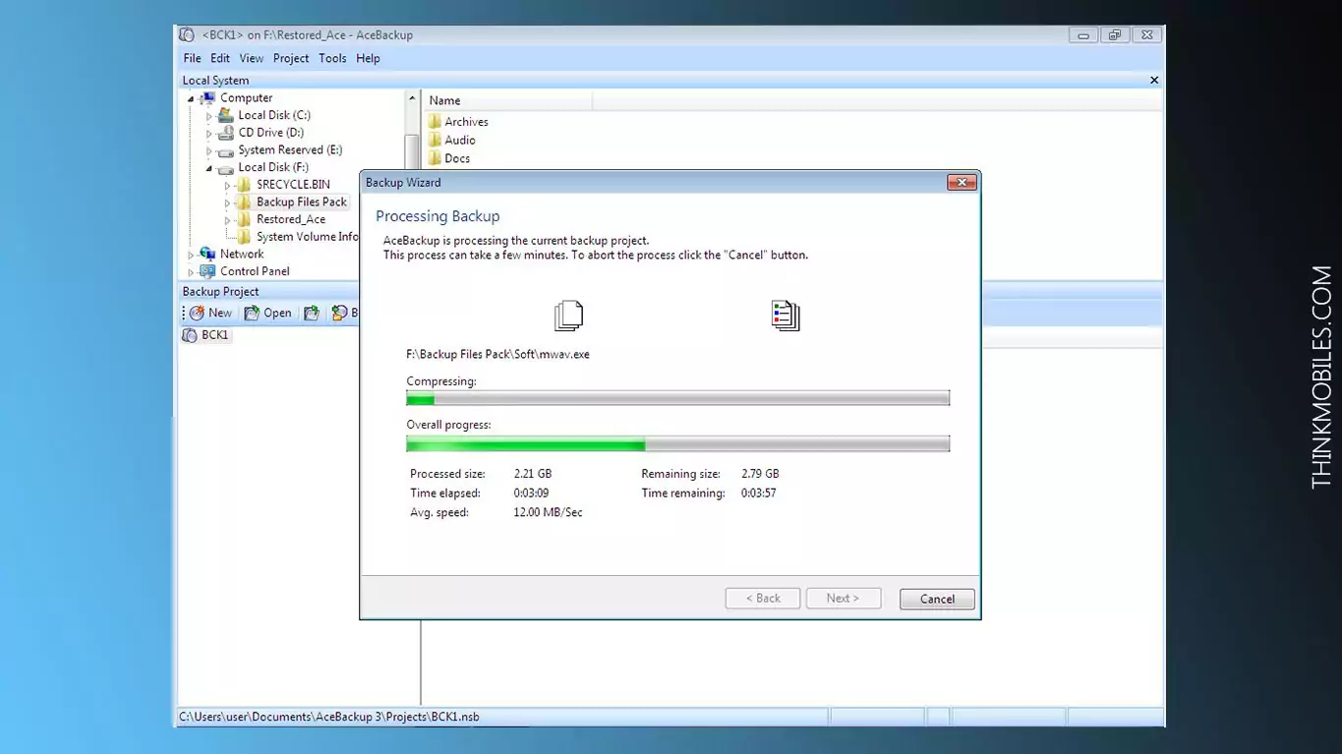This screenshot has height=754, width=1342.
Task: Close the Local System panel
Action: point(1154,81)
